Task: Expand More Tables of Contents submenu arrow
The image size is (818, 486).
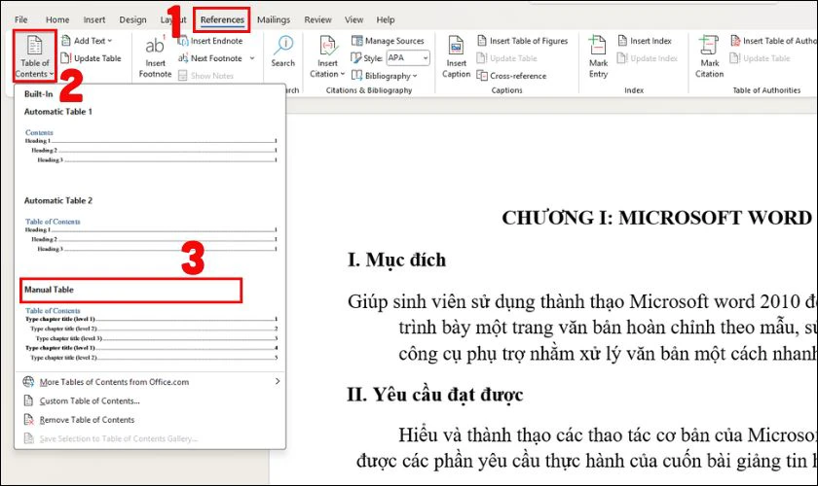Action: pyautogui.click(x=277, y=381)
